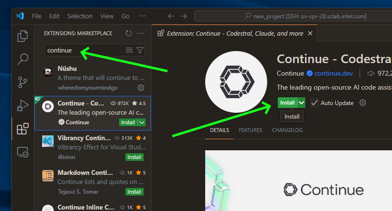392x211 pixels.
Task: Open Views and More Actions ellipsis menu
Action: pos(140,33)
